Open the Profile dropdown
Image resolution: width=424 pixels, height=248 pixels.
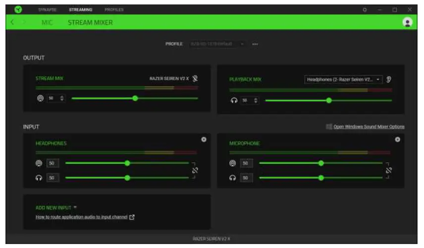click(217, 44)
